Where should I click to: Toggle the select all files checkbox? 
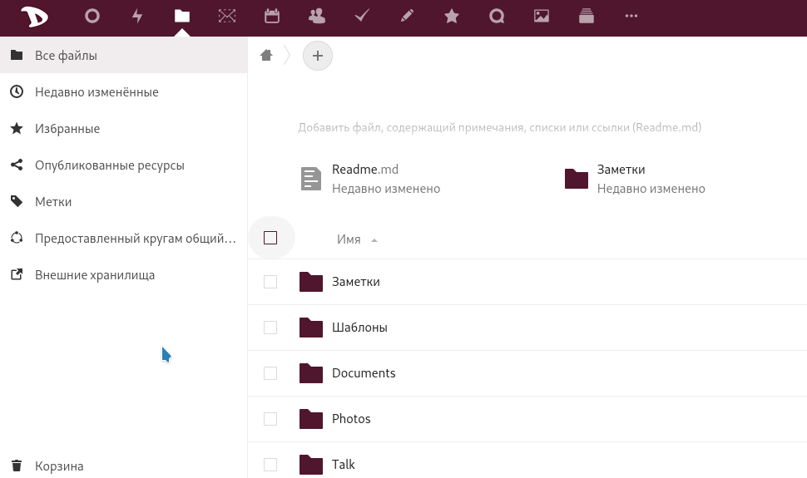coord(270,238)
